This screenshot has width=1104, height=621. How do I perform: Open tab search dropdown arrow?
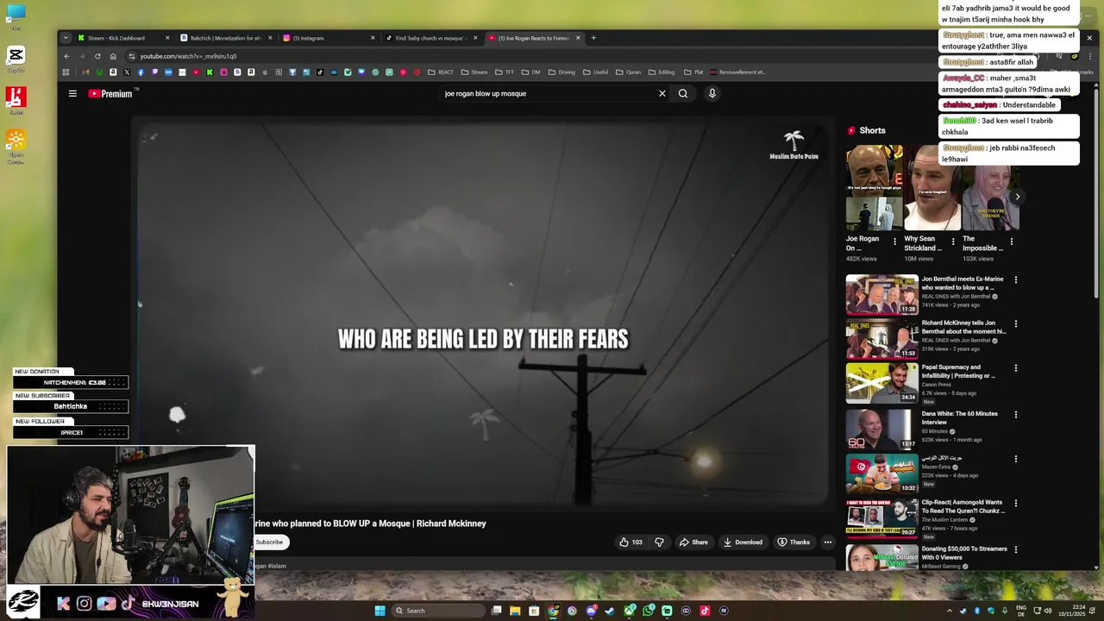tap(65, 38)
